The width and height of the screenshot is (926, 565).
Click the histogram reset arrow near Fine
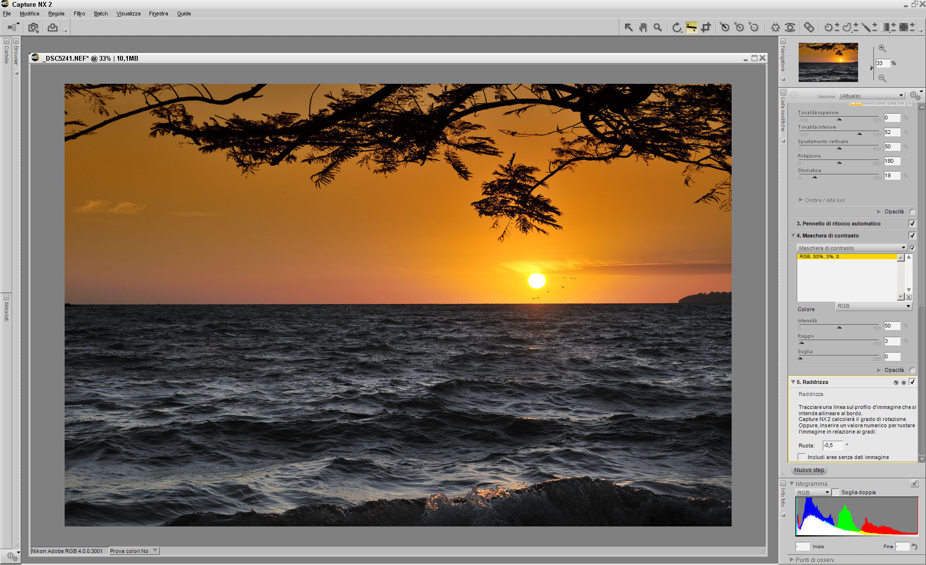pyautogui.click(x=914, y=546)
